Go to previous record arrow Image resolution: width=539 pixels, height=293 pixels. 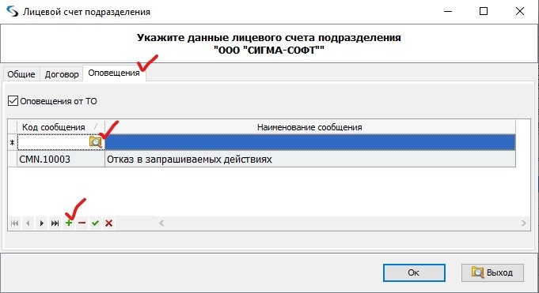point(28,224)
